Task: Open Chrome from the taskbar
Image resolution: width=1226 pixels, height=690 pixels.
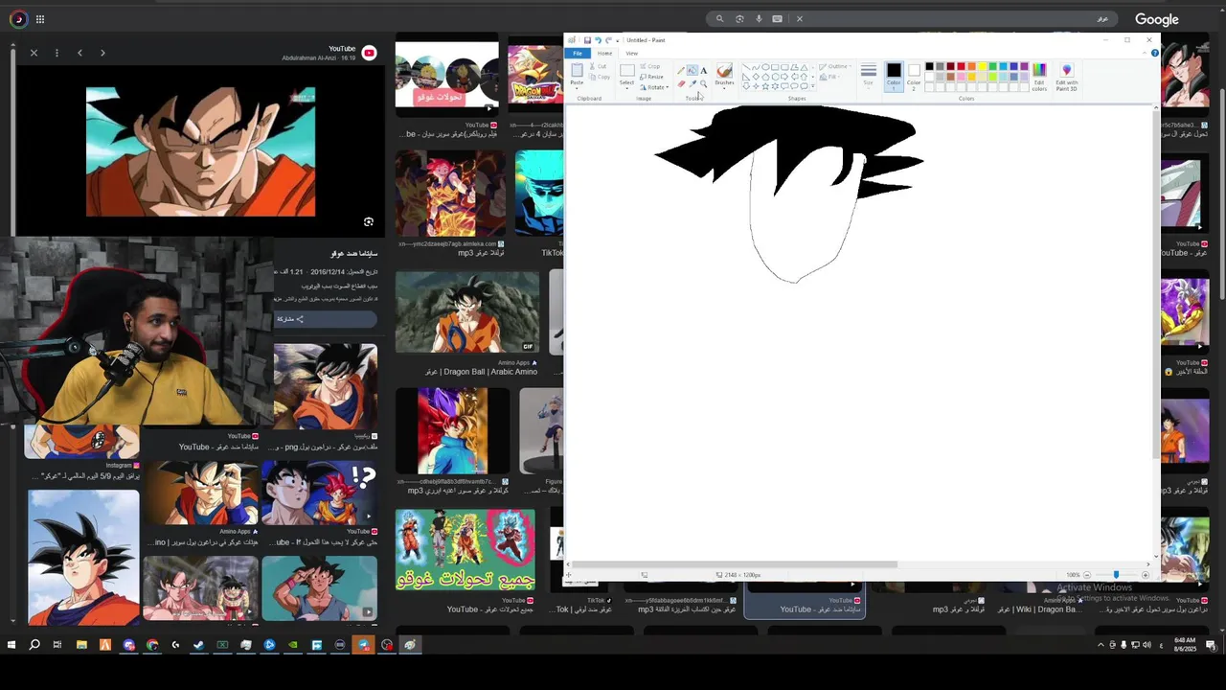Action: pyautogui.click(x=152, y=645)
